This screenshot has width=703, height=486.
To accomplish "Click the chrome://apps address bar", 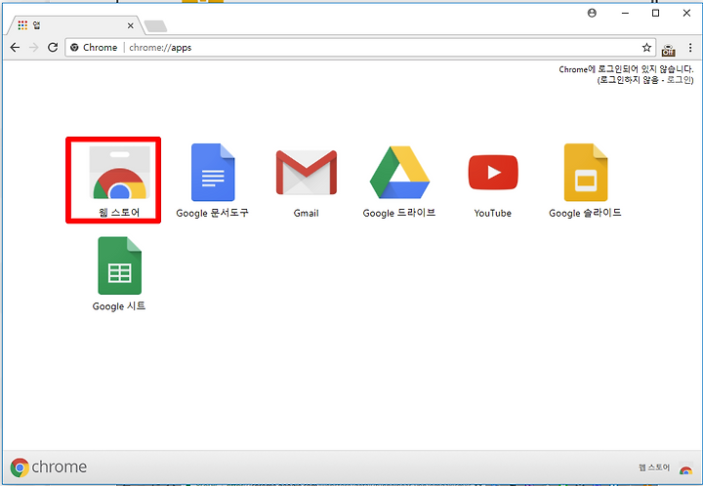I will (359, 48).
